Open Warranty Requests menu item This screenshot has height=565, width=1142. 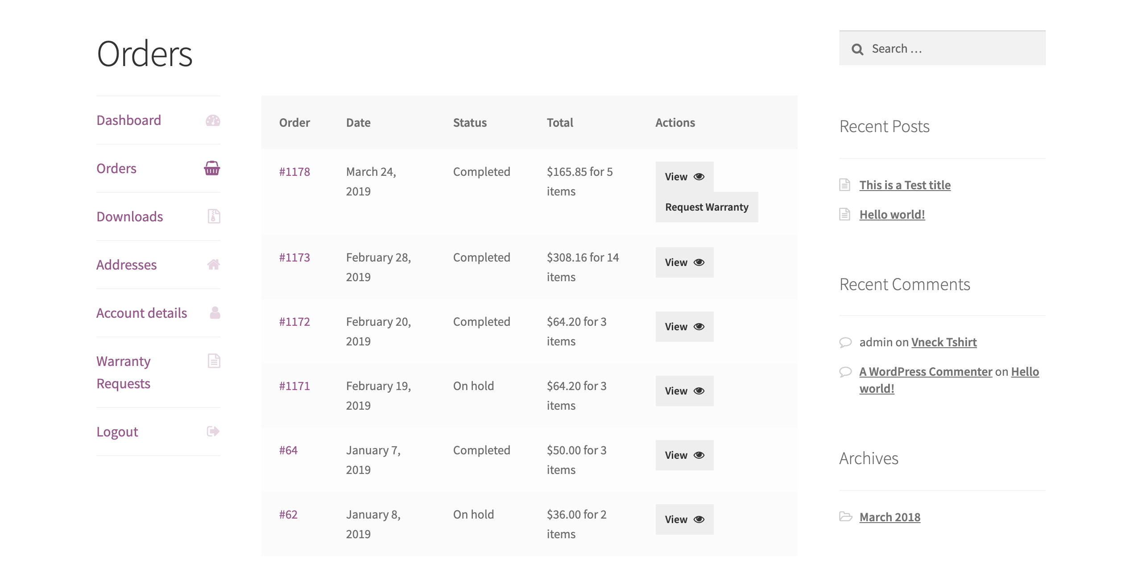pos(124,372)
